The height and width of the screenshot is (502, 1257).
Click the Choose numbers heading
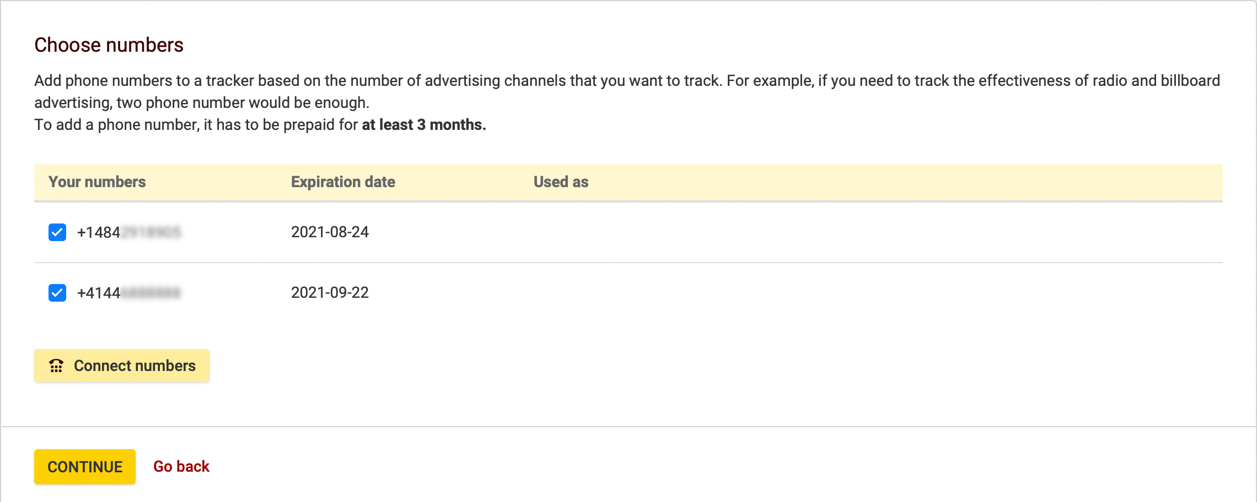click(x=110, y=45)
